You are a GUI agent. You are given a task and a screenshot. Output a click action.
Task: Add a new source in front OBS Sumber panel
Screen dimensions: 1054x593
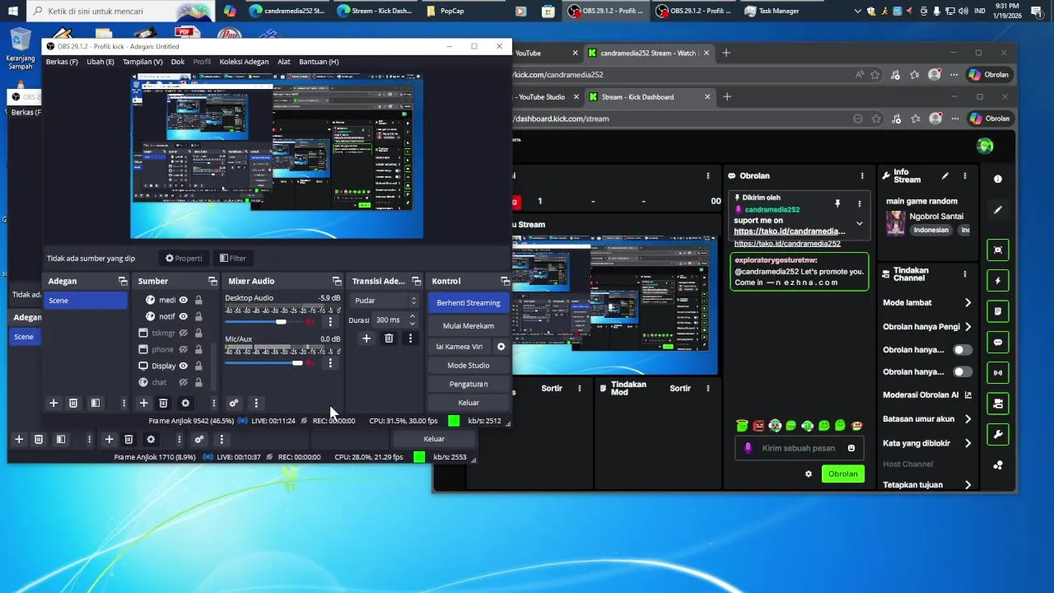143,403
